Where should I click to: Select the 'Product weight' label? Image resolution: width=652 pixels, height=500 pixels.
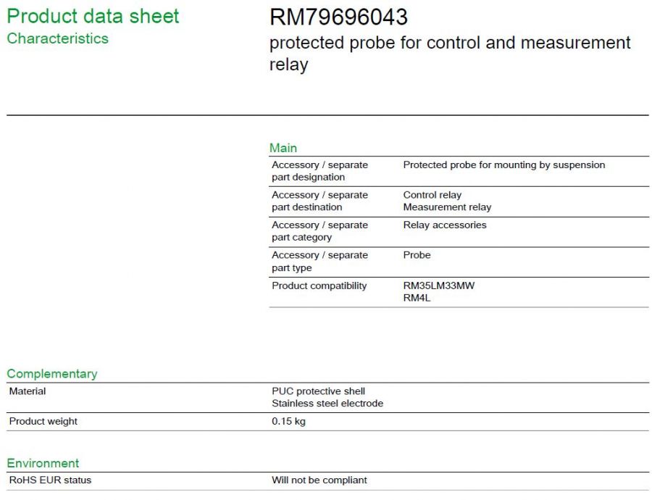click(x=43, y=422)
